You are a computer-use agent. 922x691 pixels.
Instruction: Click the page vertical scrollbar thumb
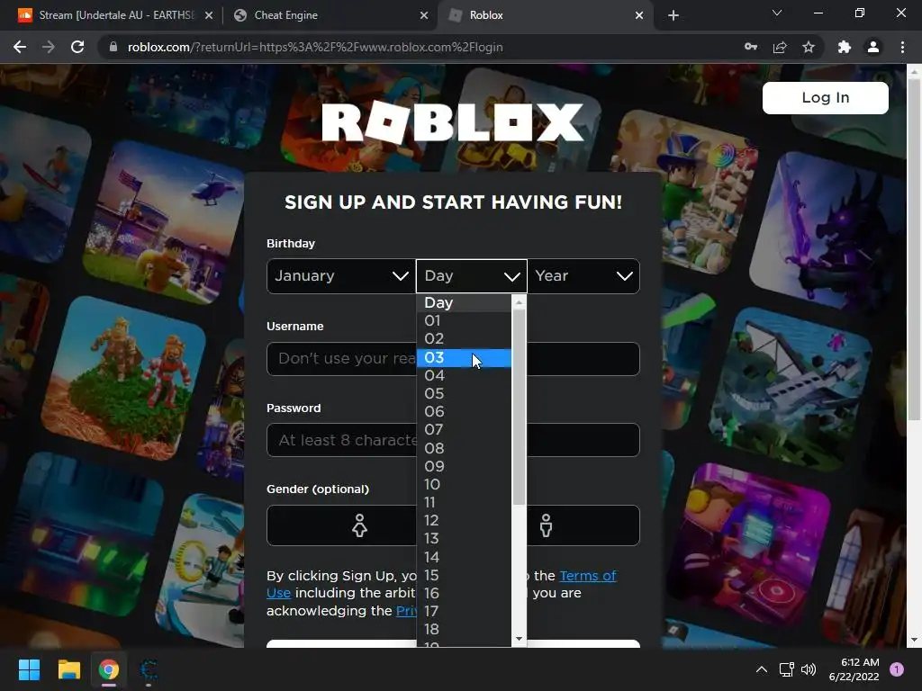pyautogui.click(x=914, y=250)
